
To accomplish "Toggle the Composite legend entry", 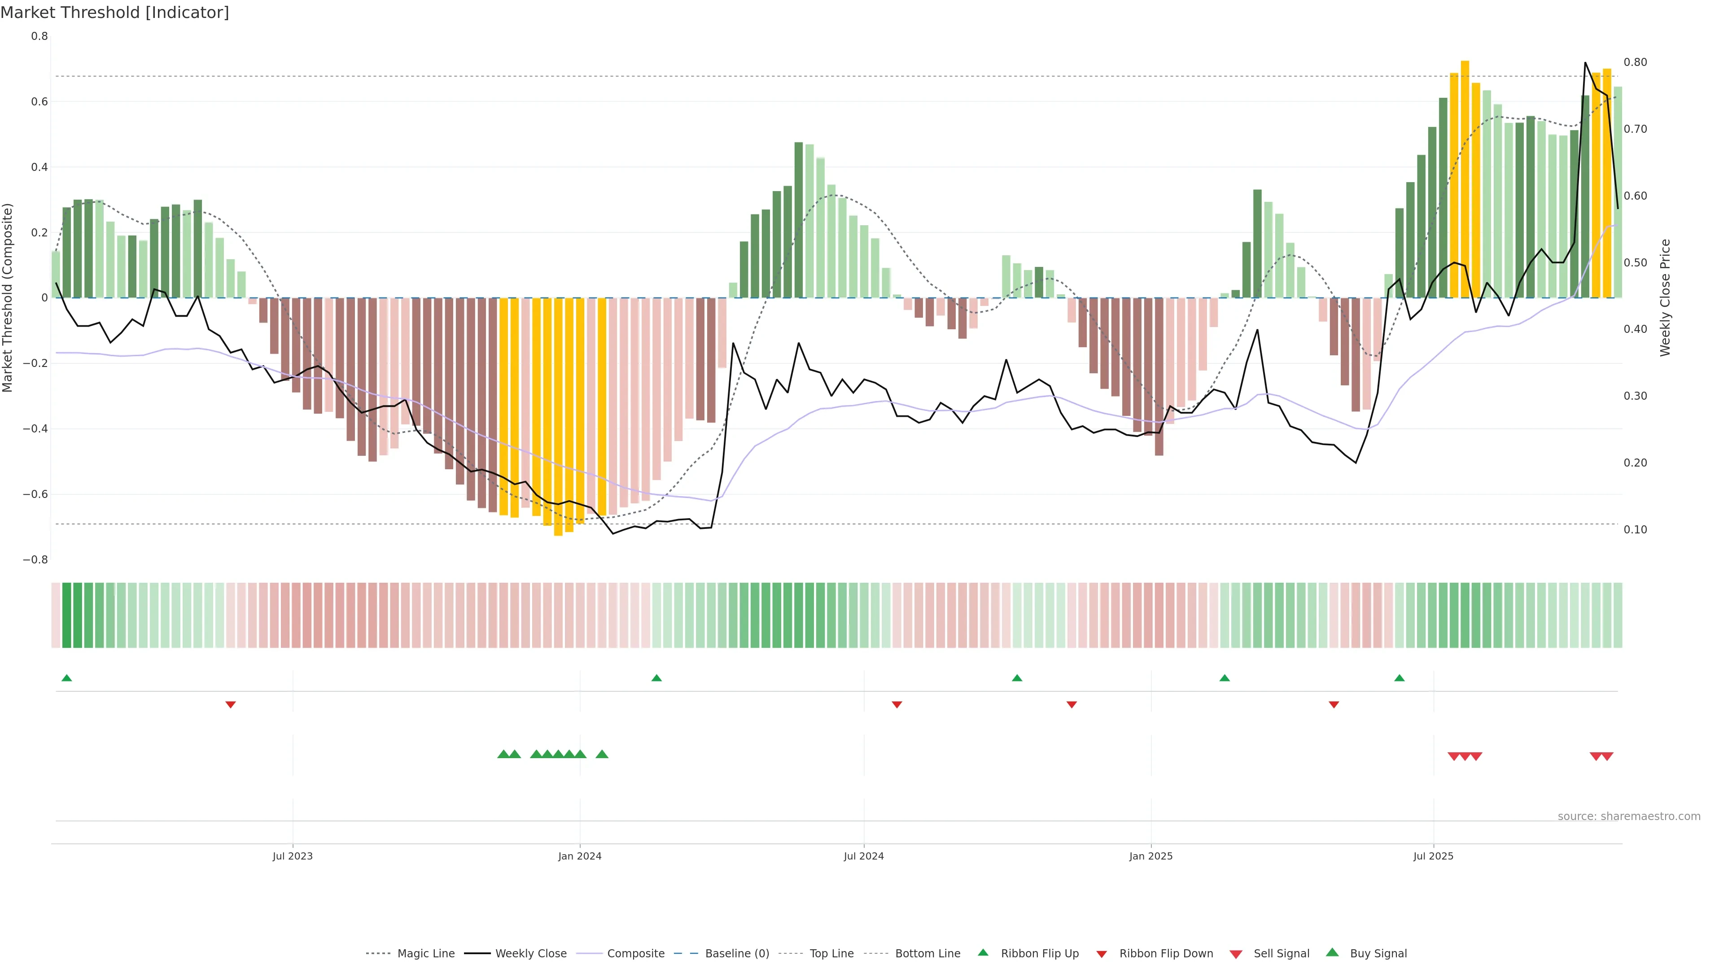I will click(635, 954).
